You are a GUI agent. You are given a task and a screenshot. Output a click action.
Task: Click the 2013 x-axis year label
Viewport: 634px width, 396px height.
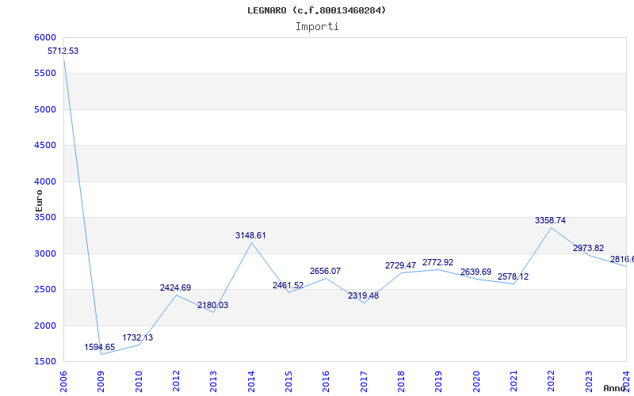pyautogui.click(x=213, y=382)
